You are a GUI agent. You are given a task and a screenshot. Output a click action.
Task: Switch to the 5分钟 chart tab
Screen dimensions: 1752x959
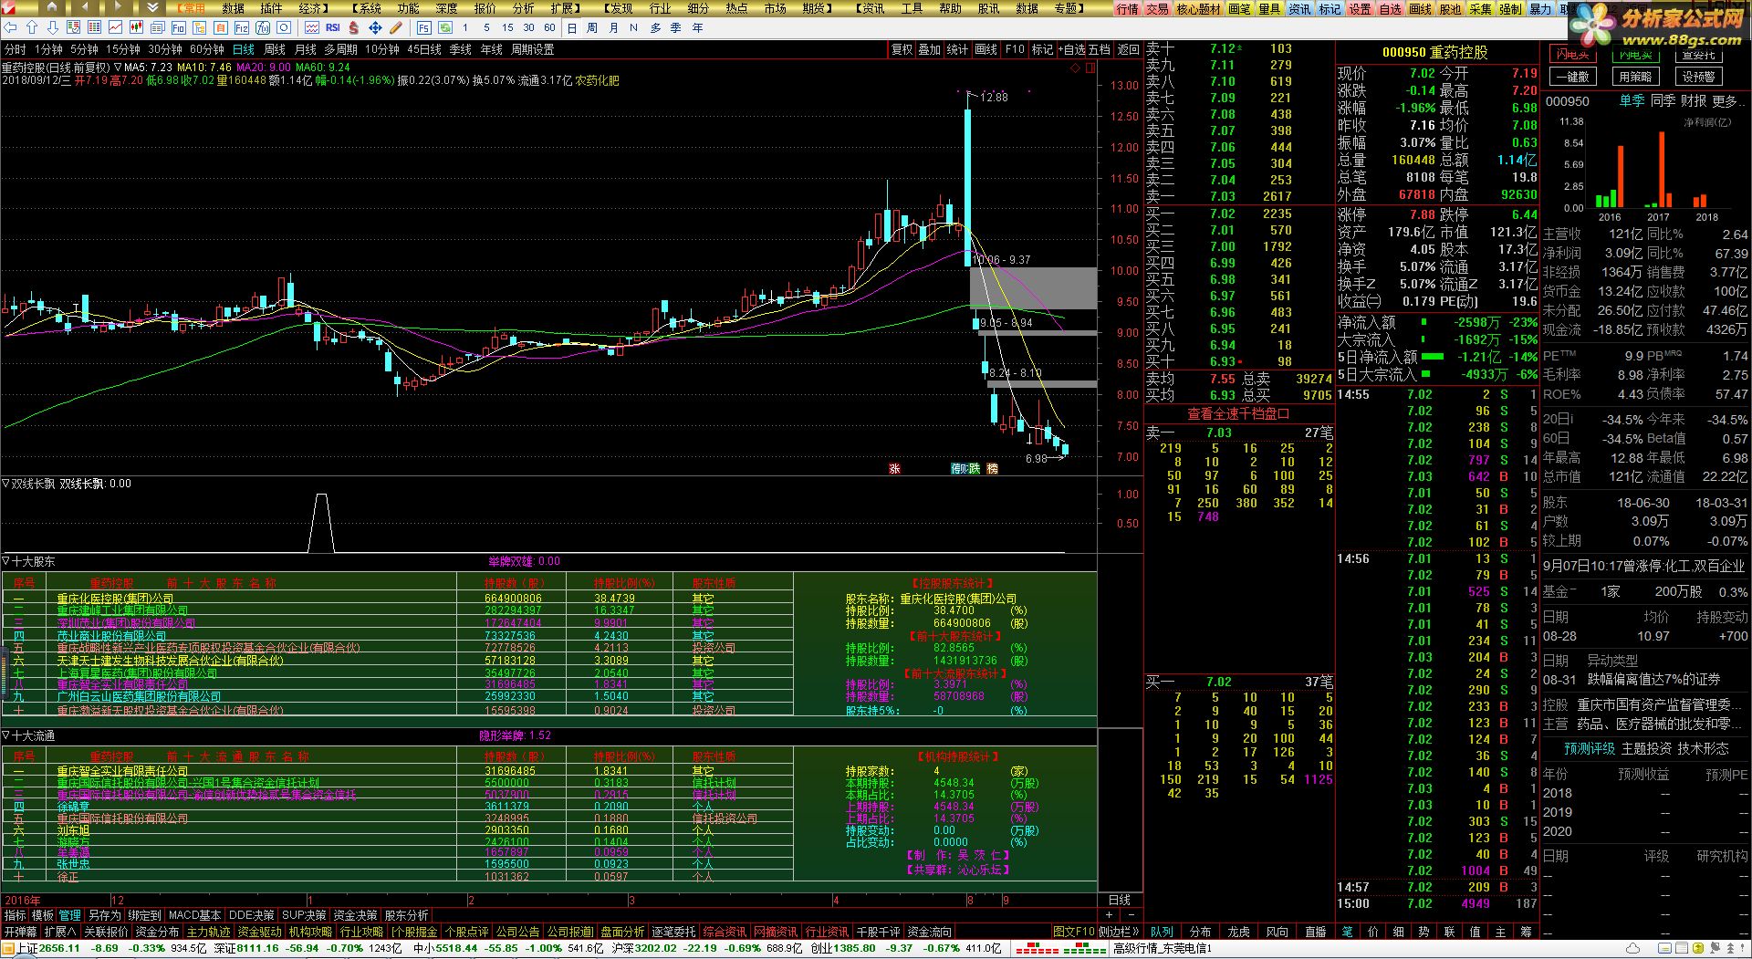(84, 49)
